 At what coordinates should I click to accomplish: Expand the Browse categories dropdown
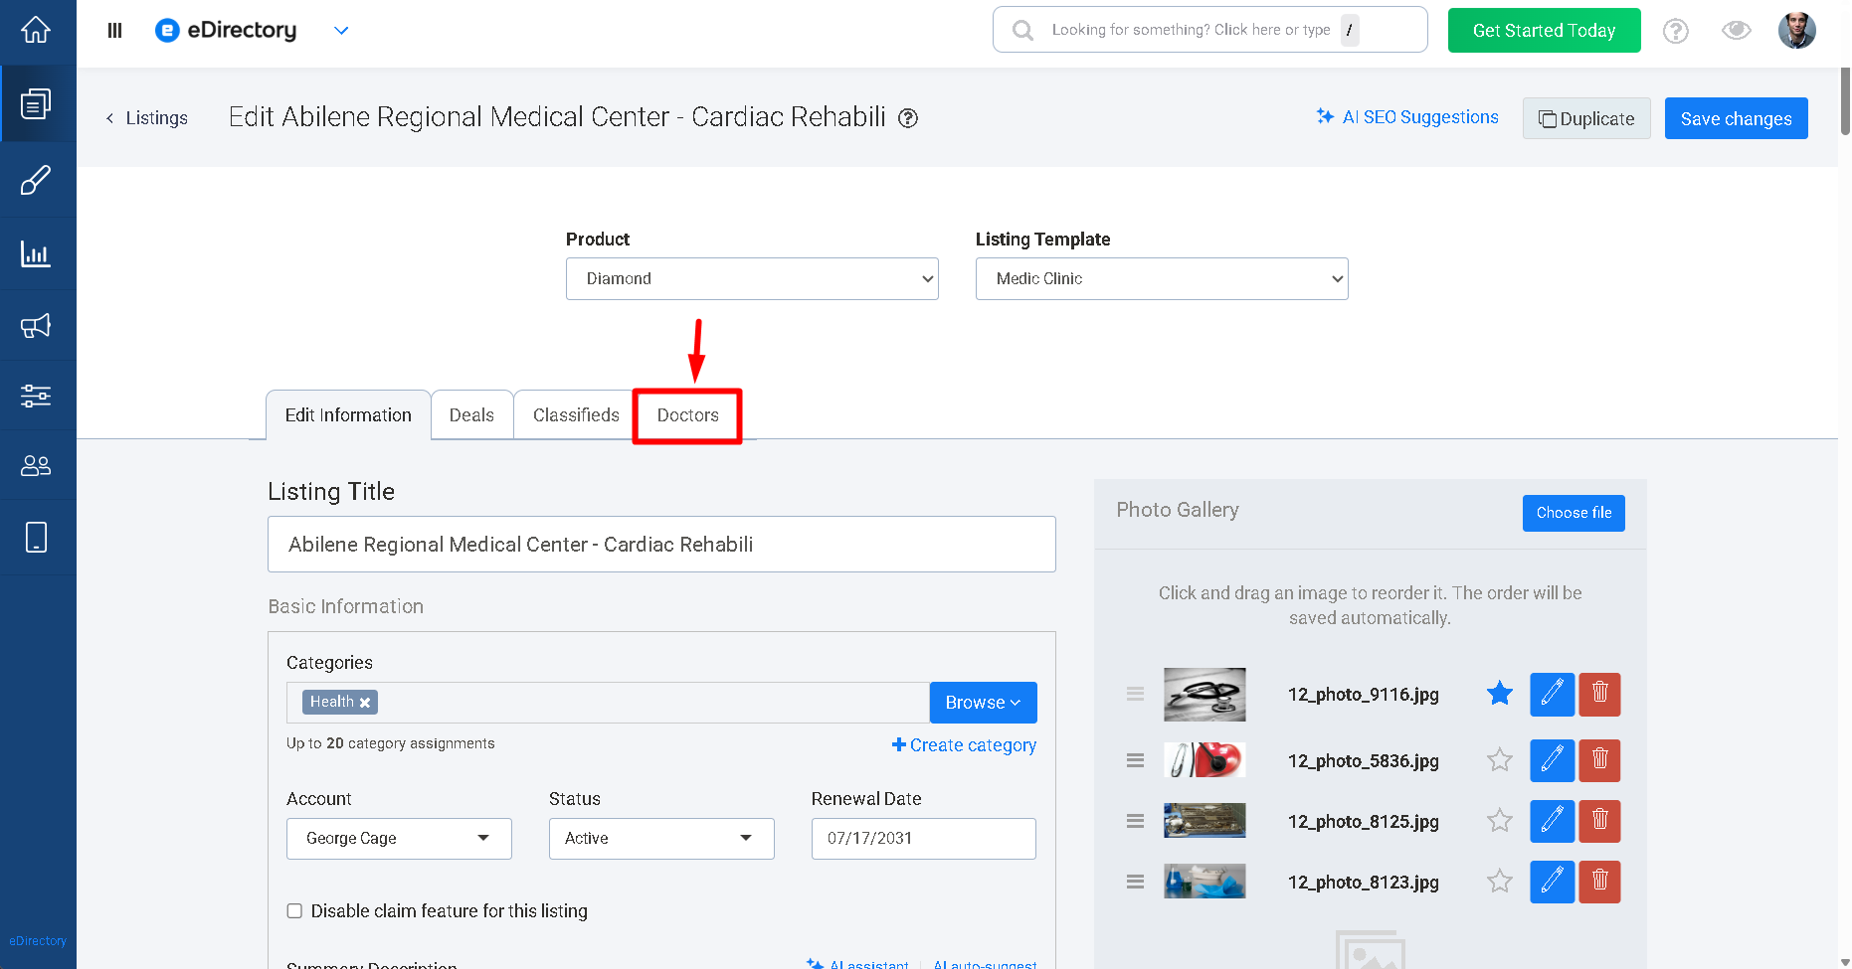[x=984, y=703]
